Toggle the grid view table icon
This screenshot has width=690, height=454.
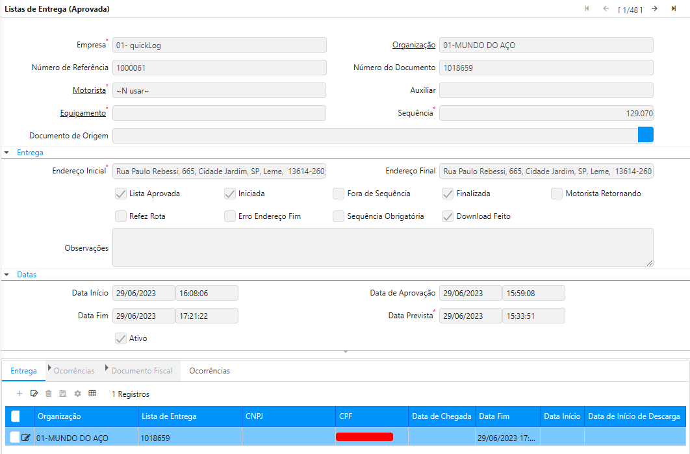click(92, 394)
